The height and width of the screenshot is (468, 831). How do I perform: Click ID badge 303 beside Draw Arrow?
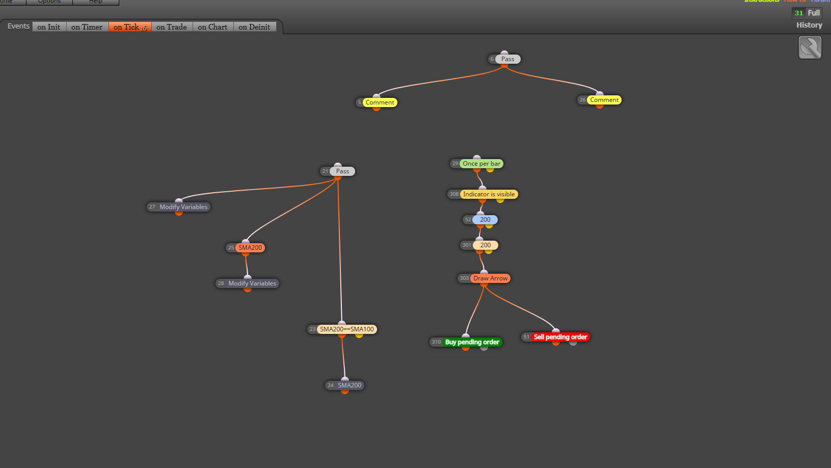464,278
